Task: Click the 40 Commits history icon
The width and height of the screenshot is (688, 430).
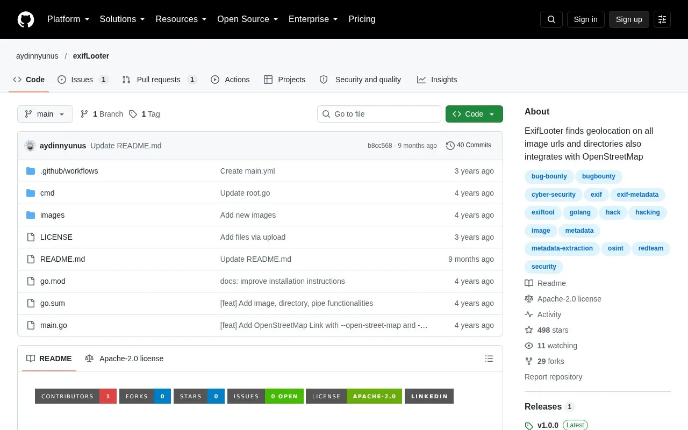Action: point(450,145)
